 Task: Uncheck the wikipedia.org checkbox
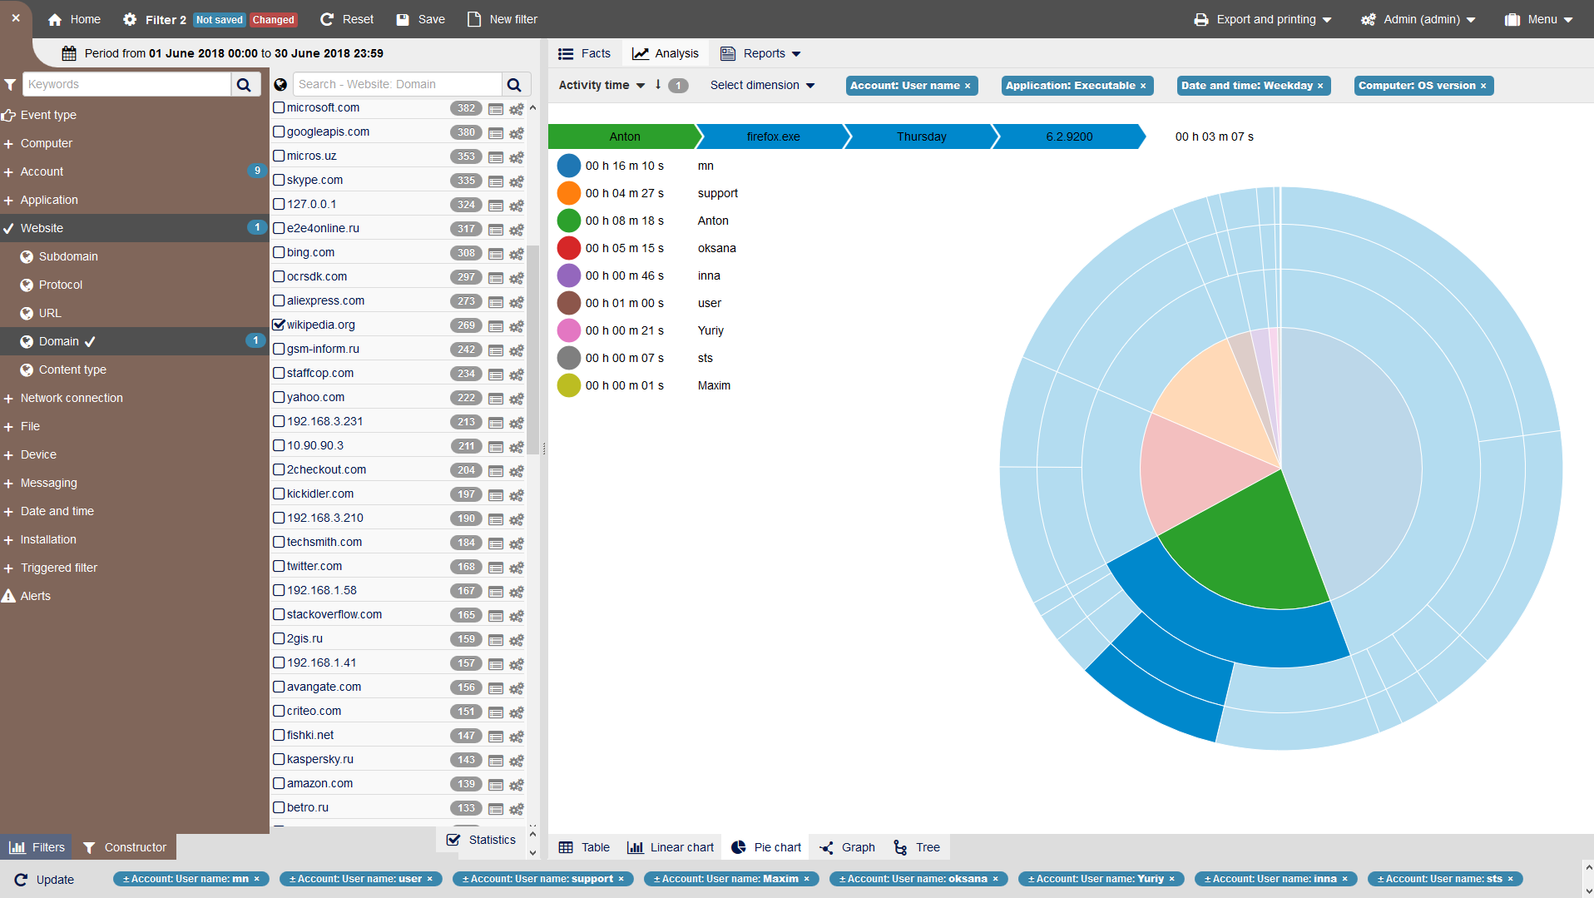coord(280,325)
